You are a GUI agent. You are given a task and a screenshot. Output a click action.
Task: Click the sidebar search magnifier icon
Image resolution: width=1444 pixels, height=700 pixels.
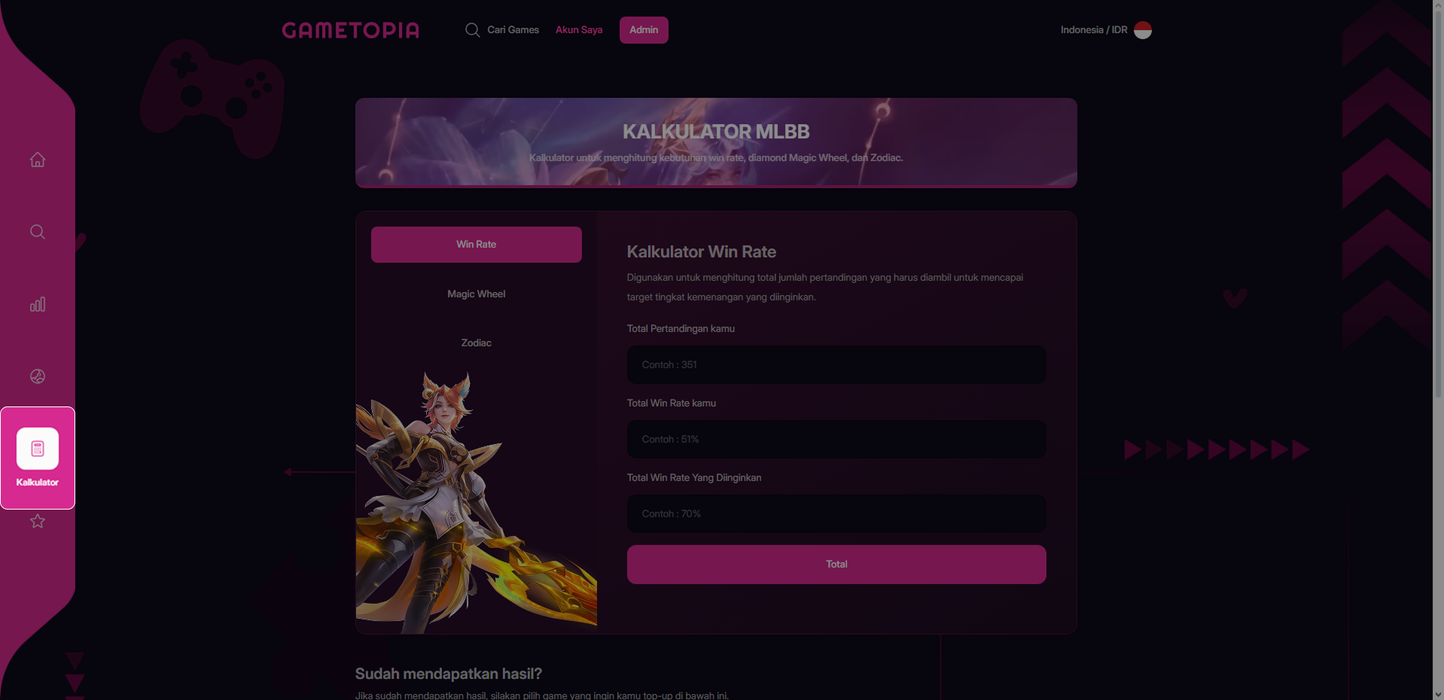click(38, 232)
